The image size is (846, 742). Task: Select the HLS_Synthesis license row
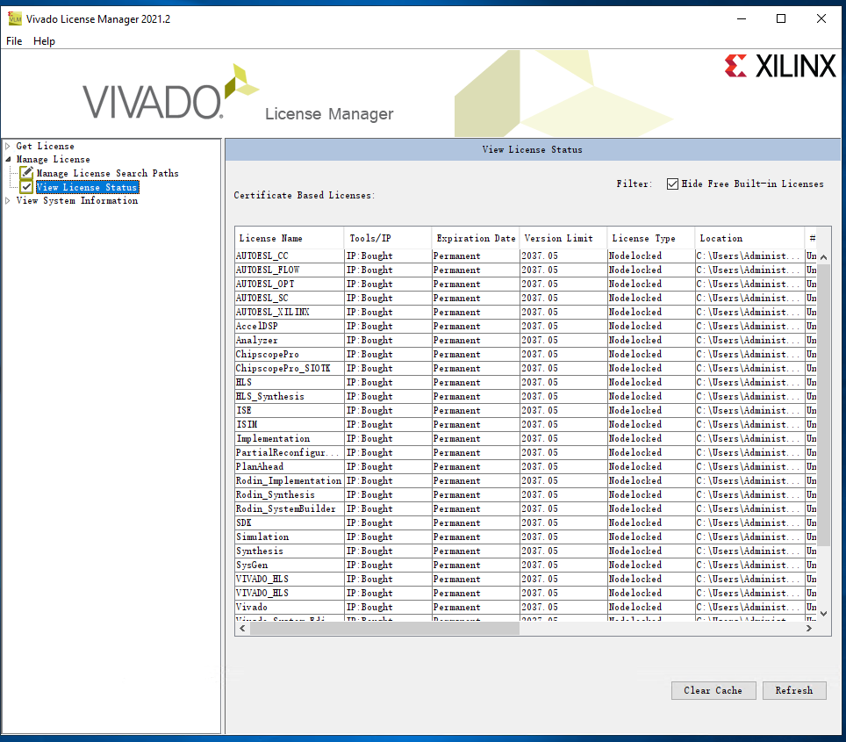(x=526, y=396)
